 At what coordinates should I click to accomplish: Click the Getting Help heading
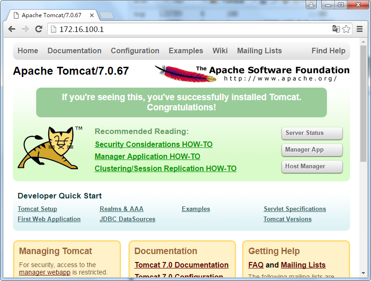pyautogui.click(x=274, y=251)
